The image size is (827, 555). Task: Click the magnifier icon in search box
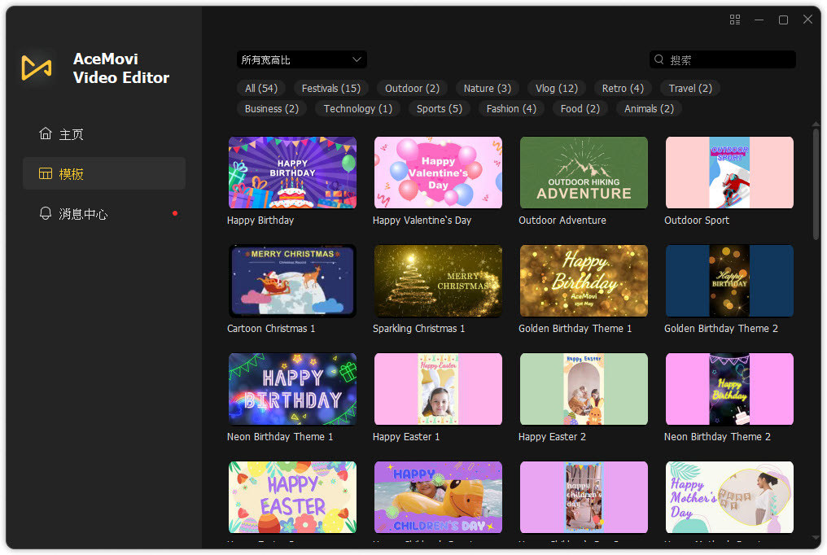pyautogui.click(x=659, y=60)
